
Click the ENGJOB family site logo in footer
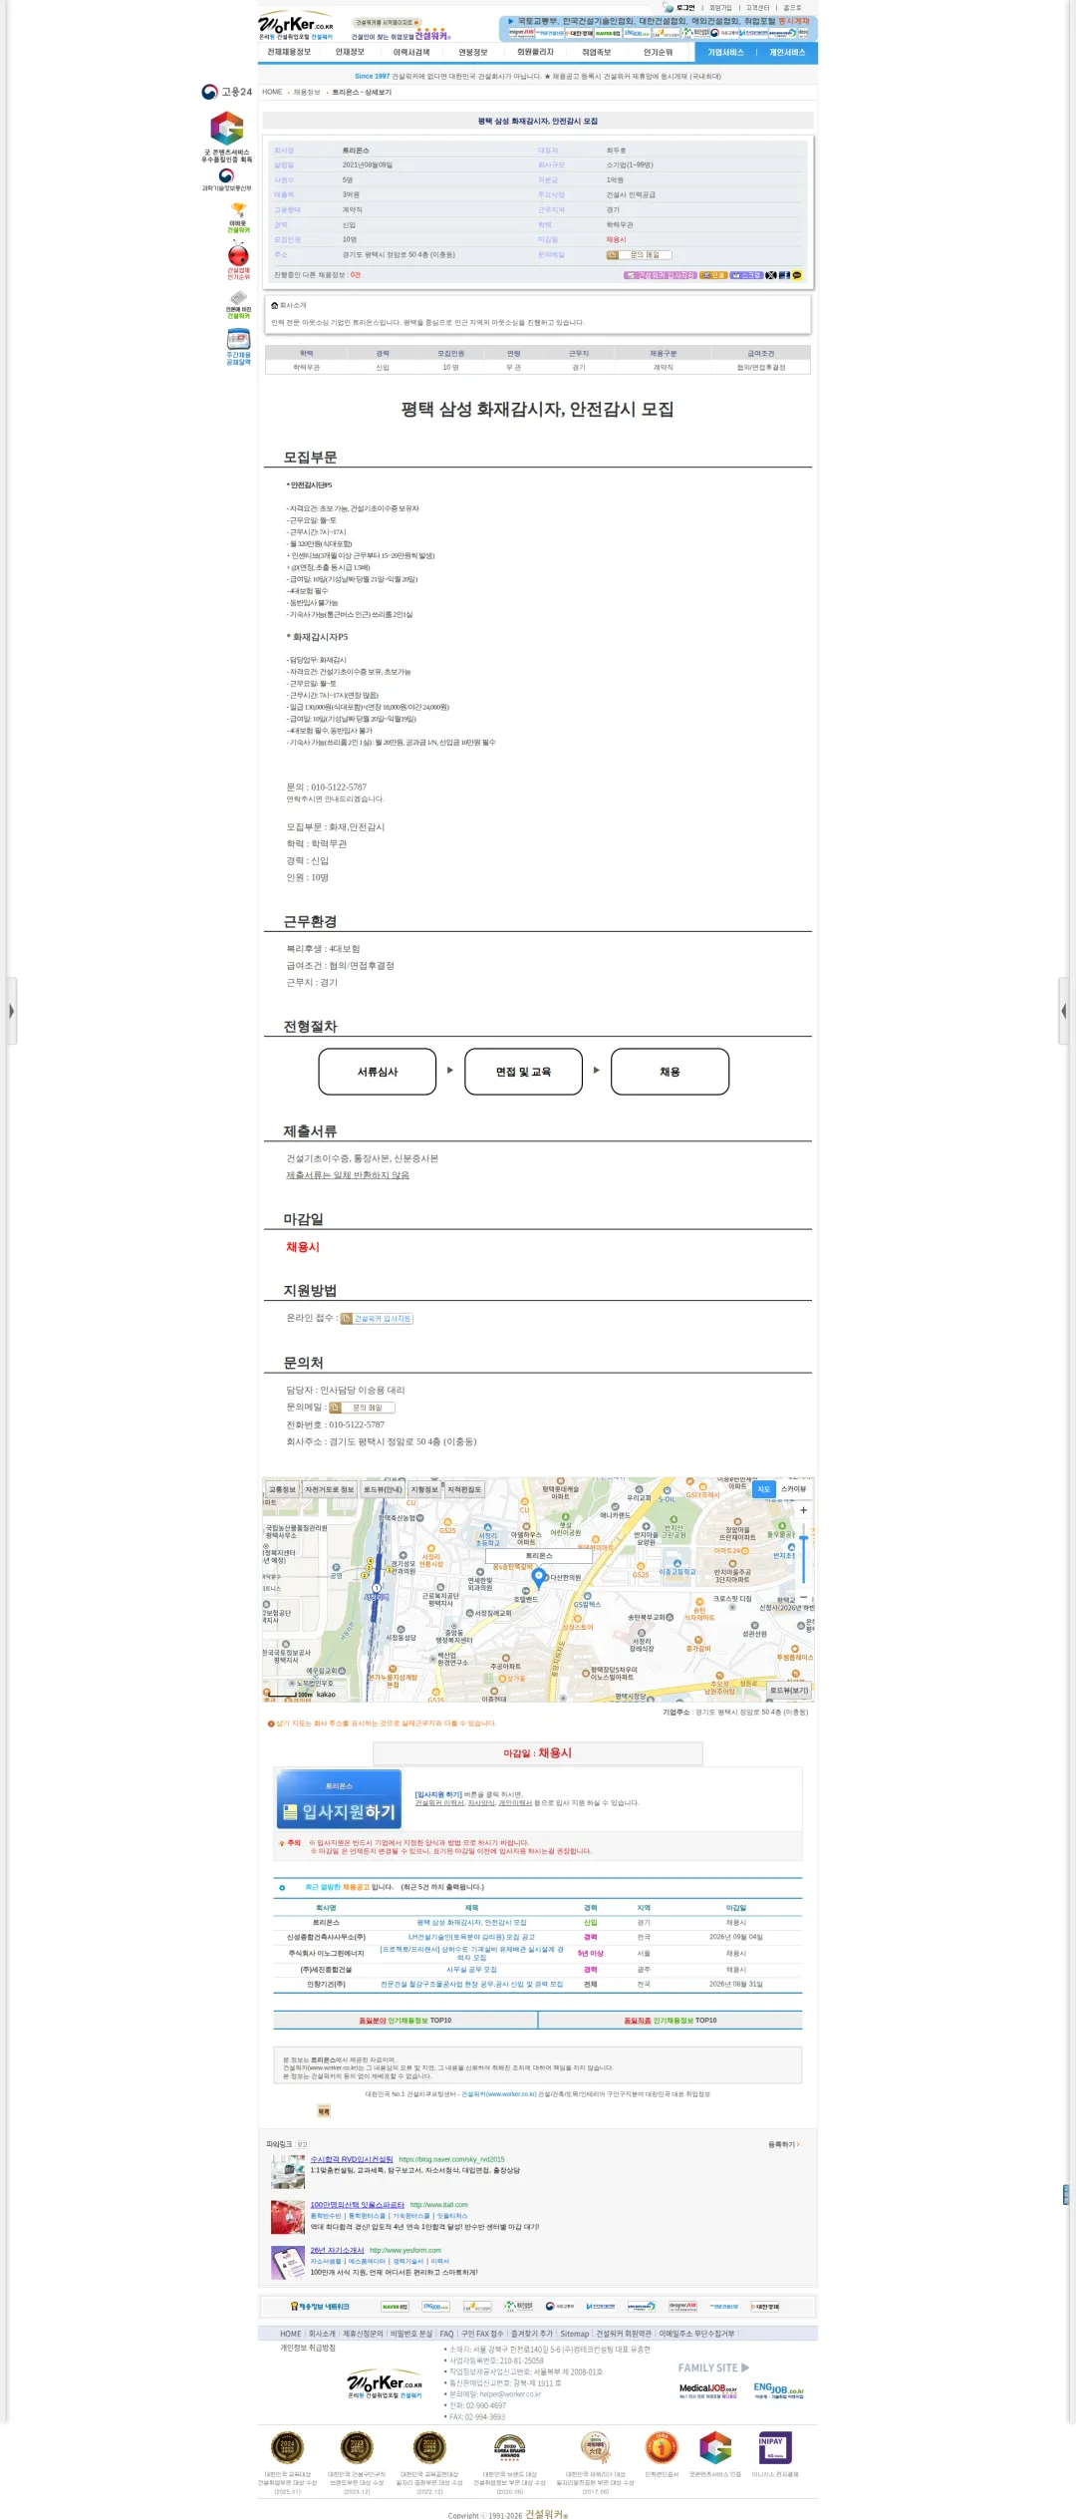(x=778, y=2390)
